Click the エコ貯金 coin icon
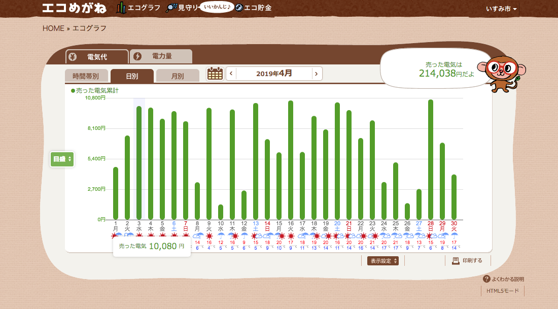Screen dimensions: 558x309 (238, 8)
